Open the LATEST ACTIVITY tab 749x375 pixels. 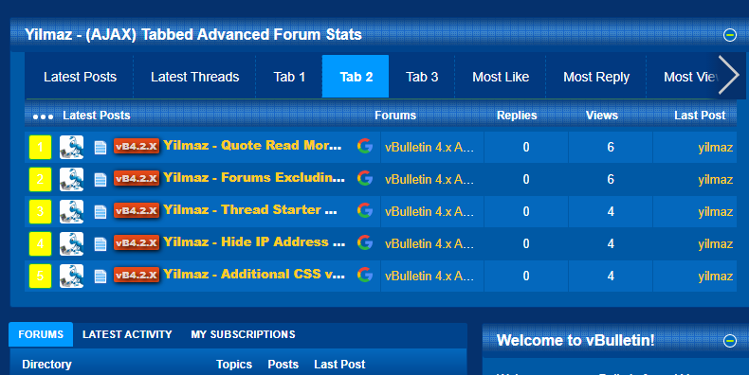click(127, 334)
